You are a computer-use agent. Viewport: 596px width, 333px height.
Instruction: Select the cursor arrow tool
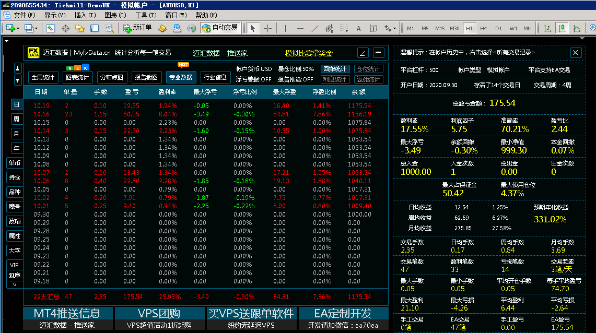pyautogui.click(x=252, y=28)
